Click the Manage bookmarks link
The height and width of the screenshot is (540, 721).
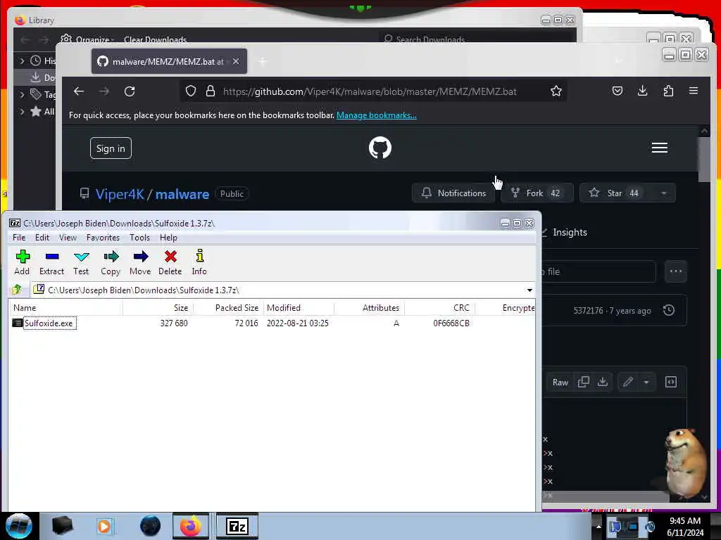376,115
